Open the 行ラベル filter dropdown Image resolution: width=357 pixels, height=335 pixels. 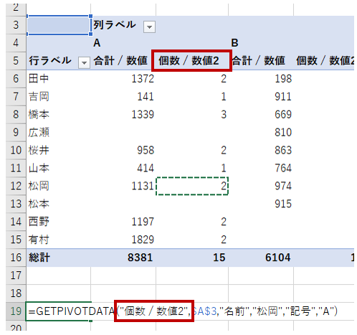[84, 62]
